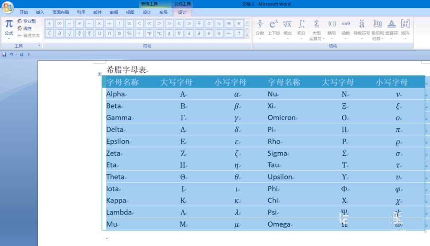Click the Epsilon cell in the table
The image size is (430, 246).
[x=118, y=141]
